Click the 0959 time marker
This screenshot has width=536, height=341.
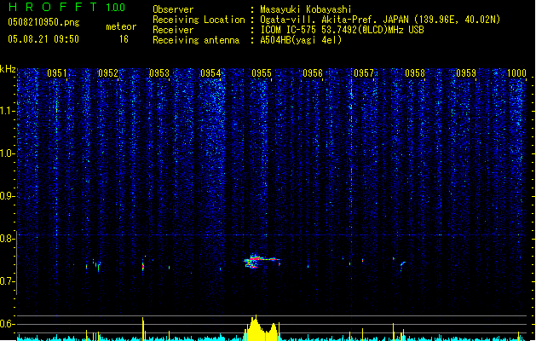[466, 73]
